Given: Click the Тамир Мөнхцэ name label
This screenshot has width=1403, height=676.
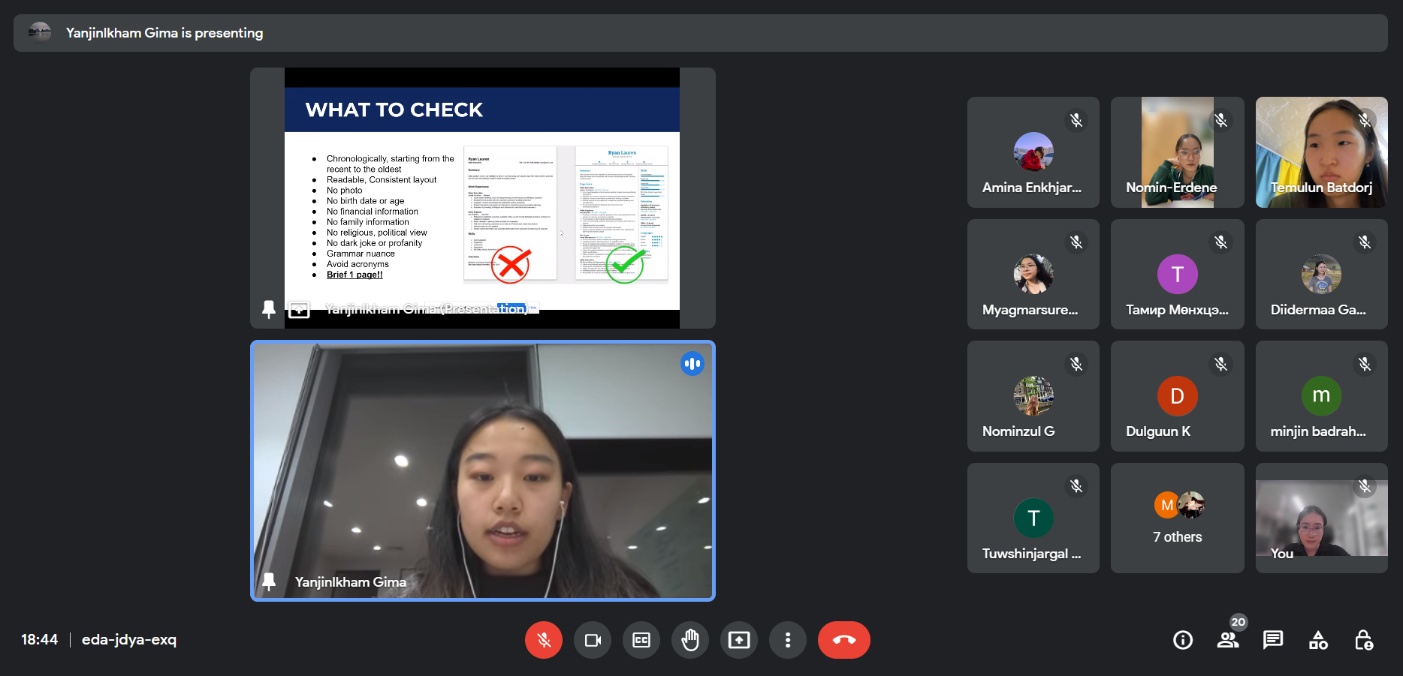Looking at the screenshot, I should click(x=1177, y=310).
